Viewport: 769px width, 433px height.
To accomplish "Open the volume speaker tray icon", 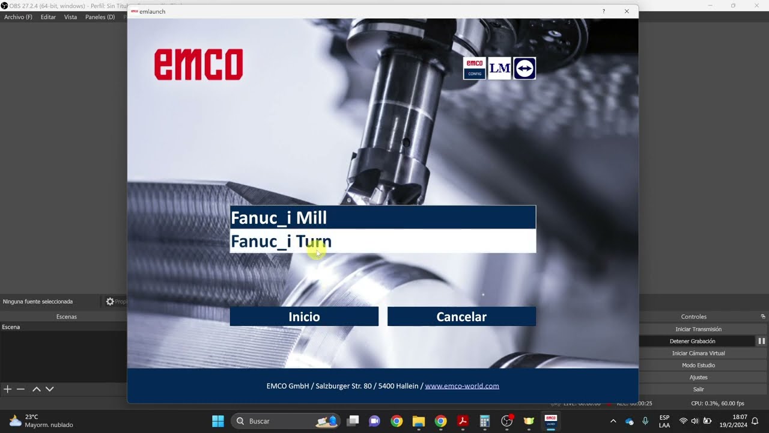I will (x=695, y=421).
